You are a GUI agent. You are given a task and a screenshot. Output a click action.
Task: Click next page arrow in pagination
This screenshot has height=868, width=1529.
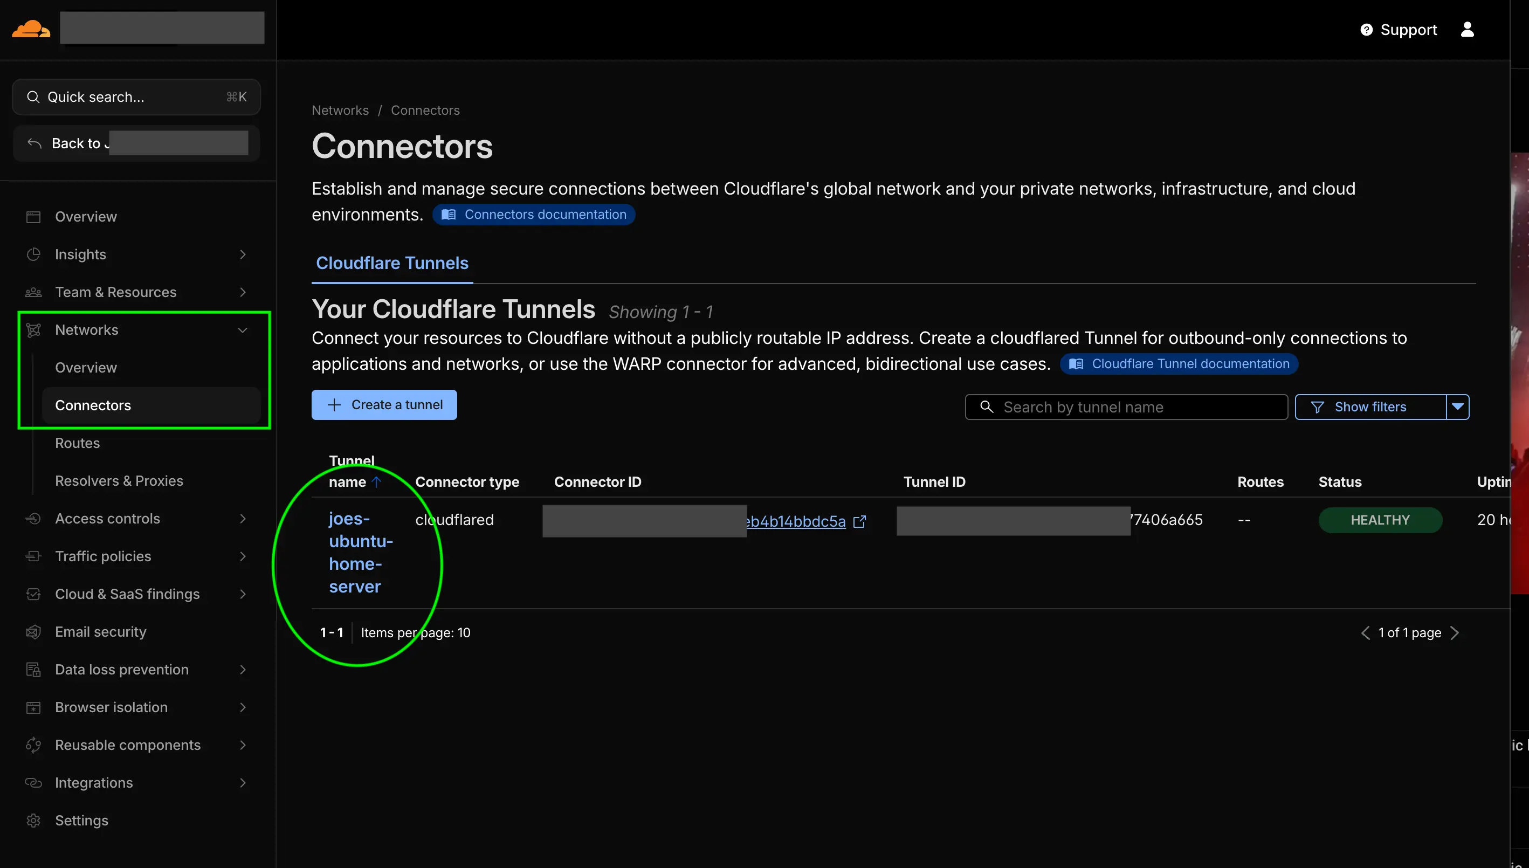(1455, 632)
